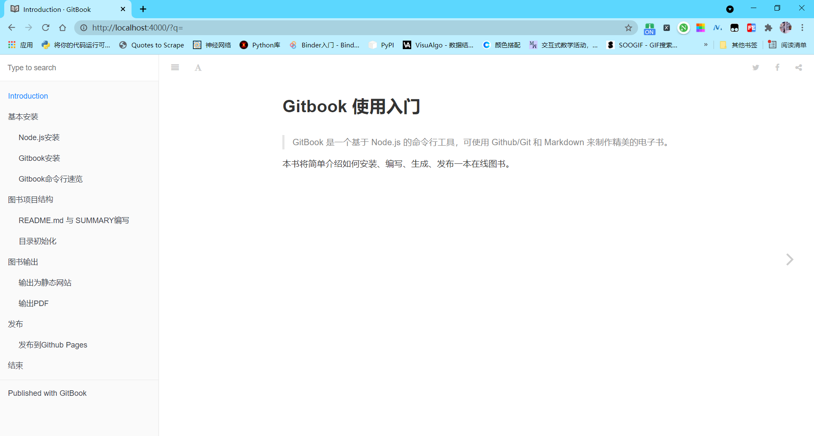Open the 输出为静态网站 section
The height and width of the screenshot is (436, 814).
pyautogui.click(x=45, y=283)
